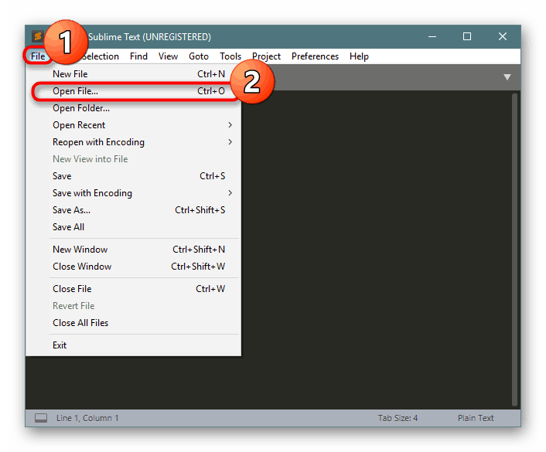Change syntax via Plain Text label
Screen dimensions: 546x452
pyautogui.click(x=476, y=417)
